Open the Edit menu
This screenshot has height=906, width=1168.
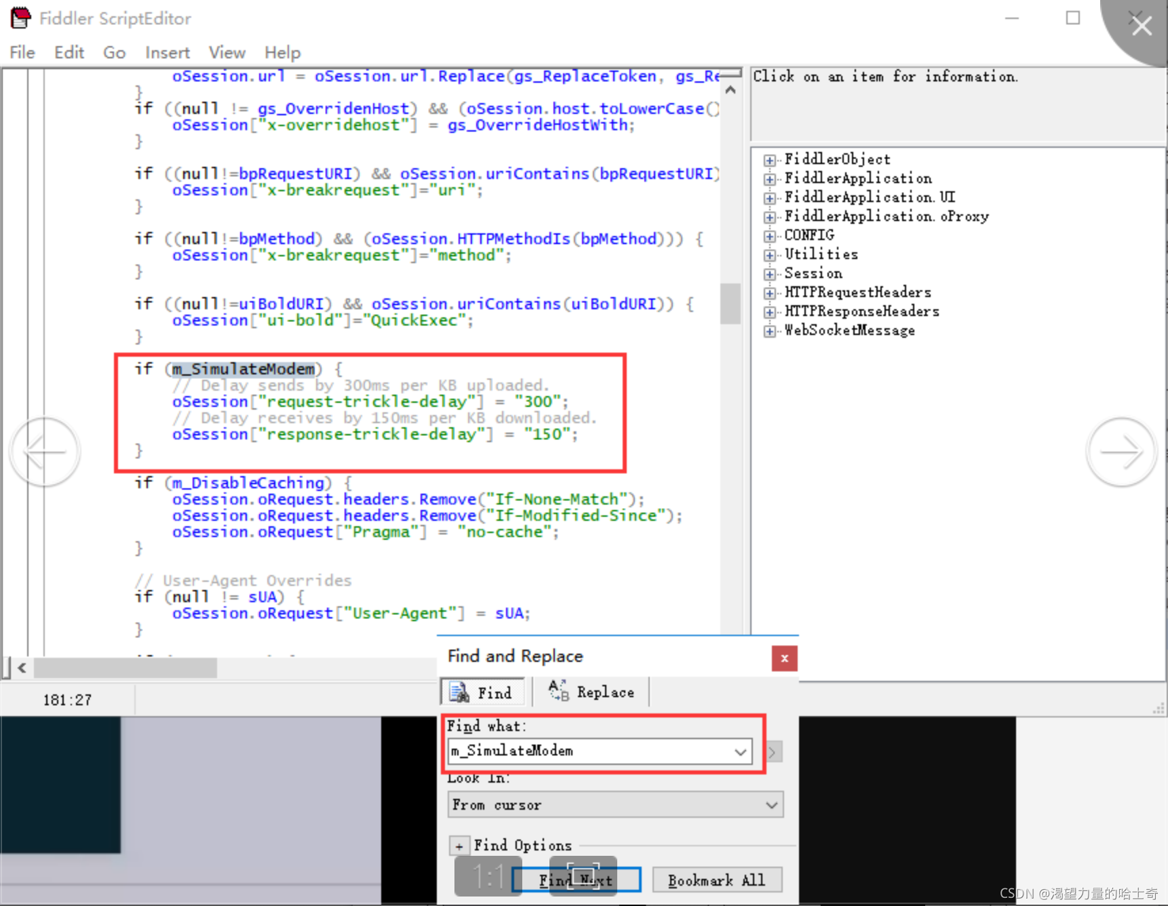point(69,52)
